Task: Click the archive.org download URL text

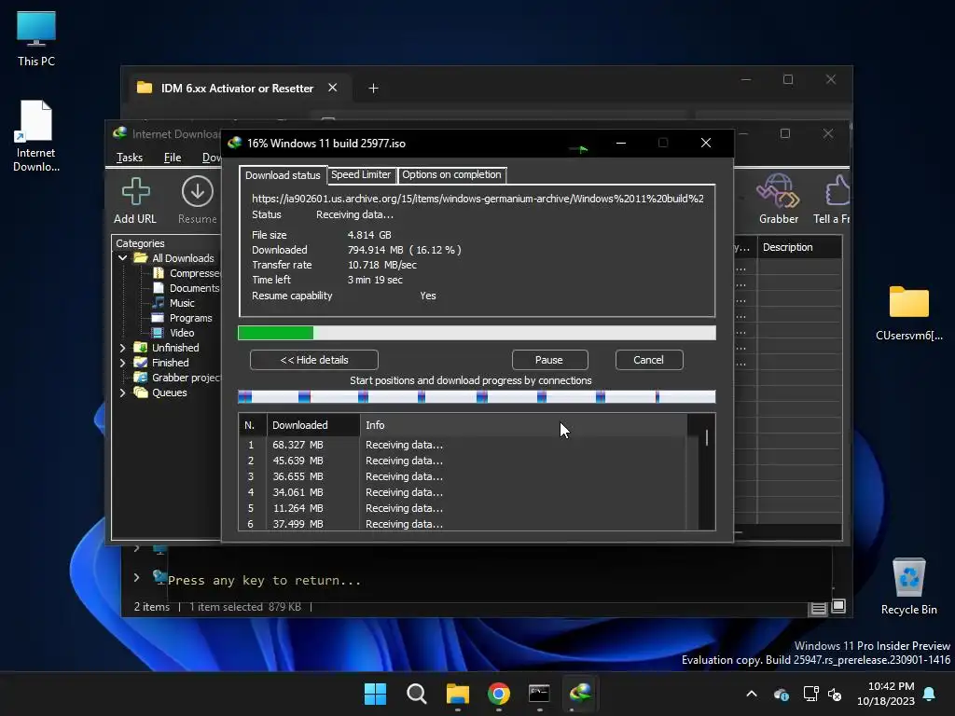Action: point(477,199)
